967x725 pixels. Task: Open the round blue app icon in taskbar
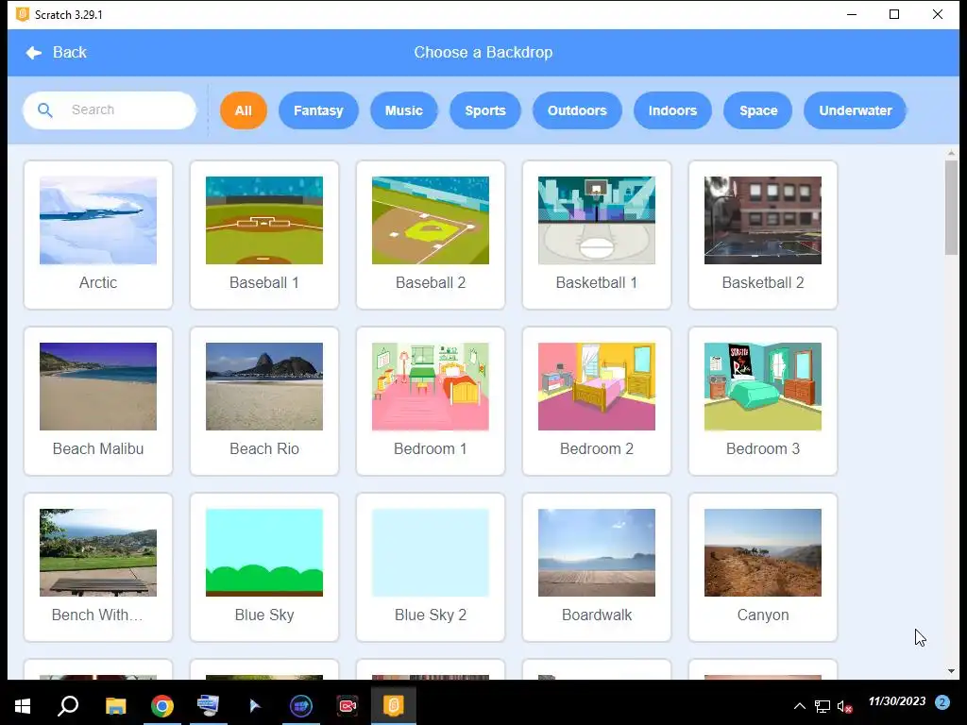coord(301,706)
